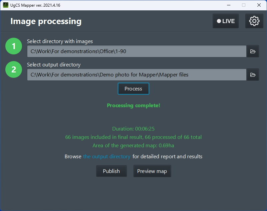Select the output directory path field

pyautogui.click(x=136, y=74)
